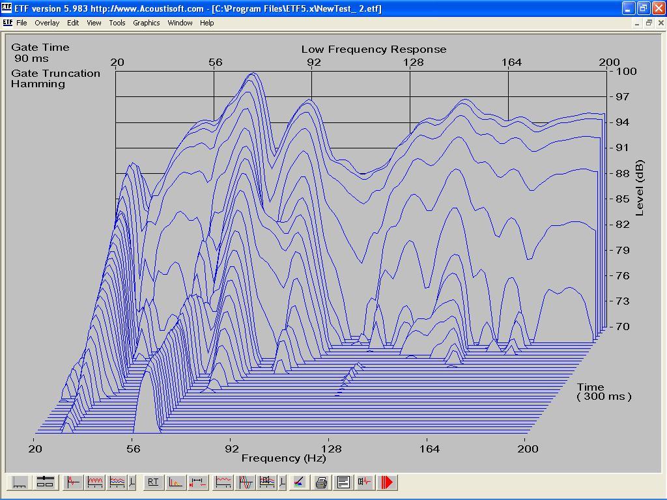Open the Graphics menu
The width and height of the screenshot is (667, 500).
[x=146, y=23]
